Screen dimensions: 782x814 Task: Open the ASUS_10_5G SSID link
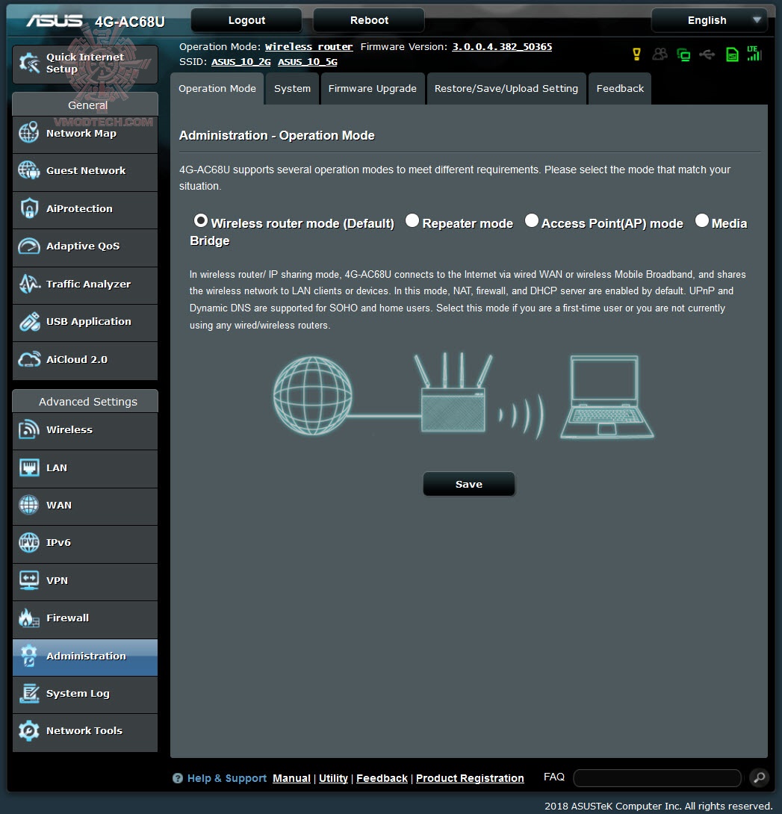(x=308, y=62)
